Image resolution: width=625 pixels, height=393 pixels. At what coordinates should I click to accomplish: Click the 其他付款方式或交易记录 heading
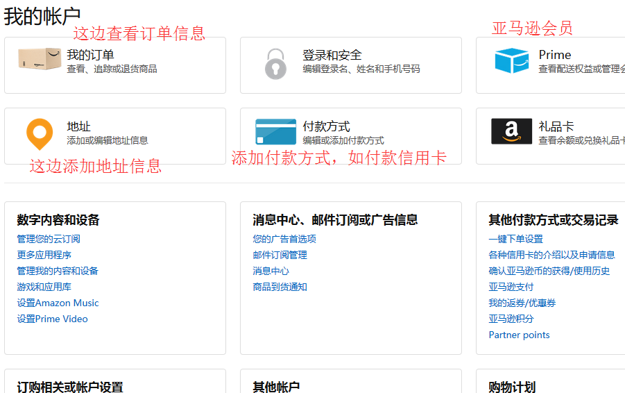point(554,220)
